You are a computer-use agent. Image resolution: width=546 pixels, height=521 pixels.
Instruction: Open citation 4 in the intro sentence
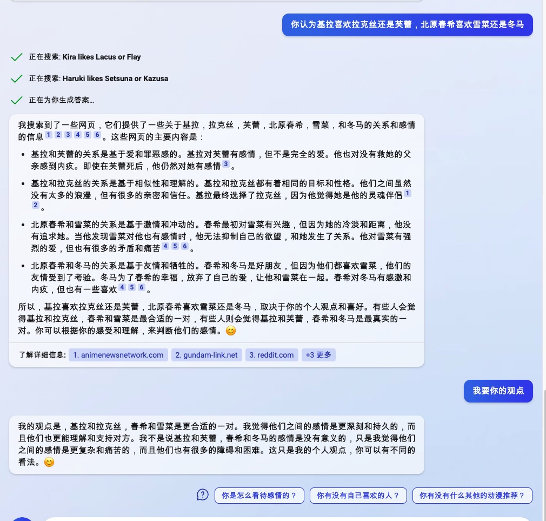[78, 135]
